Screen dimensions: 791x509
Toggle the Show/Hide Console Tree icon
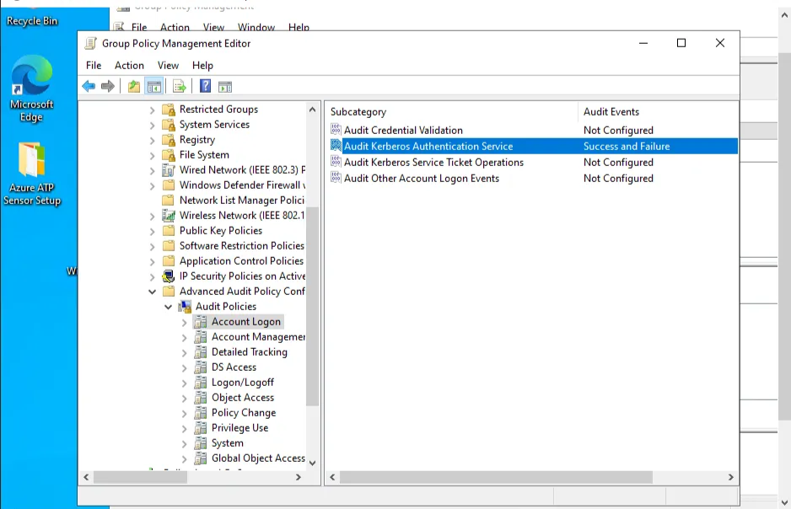pyautogui.click(x=154, y=86)
